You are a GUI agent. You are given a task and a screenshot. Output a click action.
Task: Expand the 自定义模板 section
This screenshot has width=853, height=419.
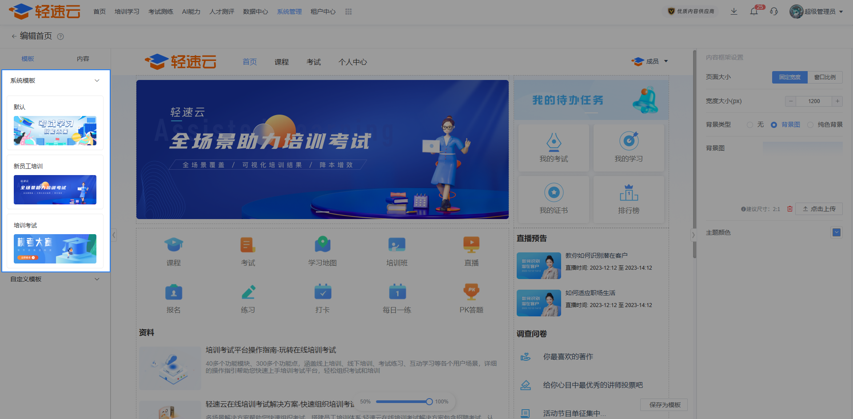97,279
